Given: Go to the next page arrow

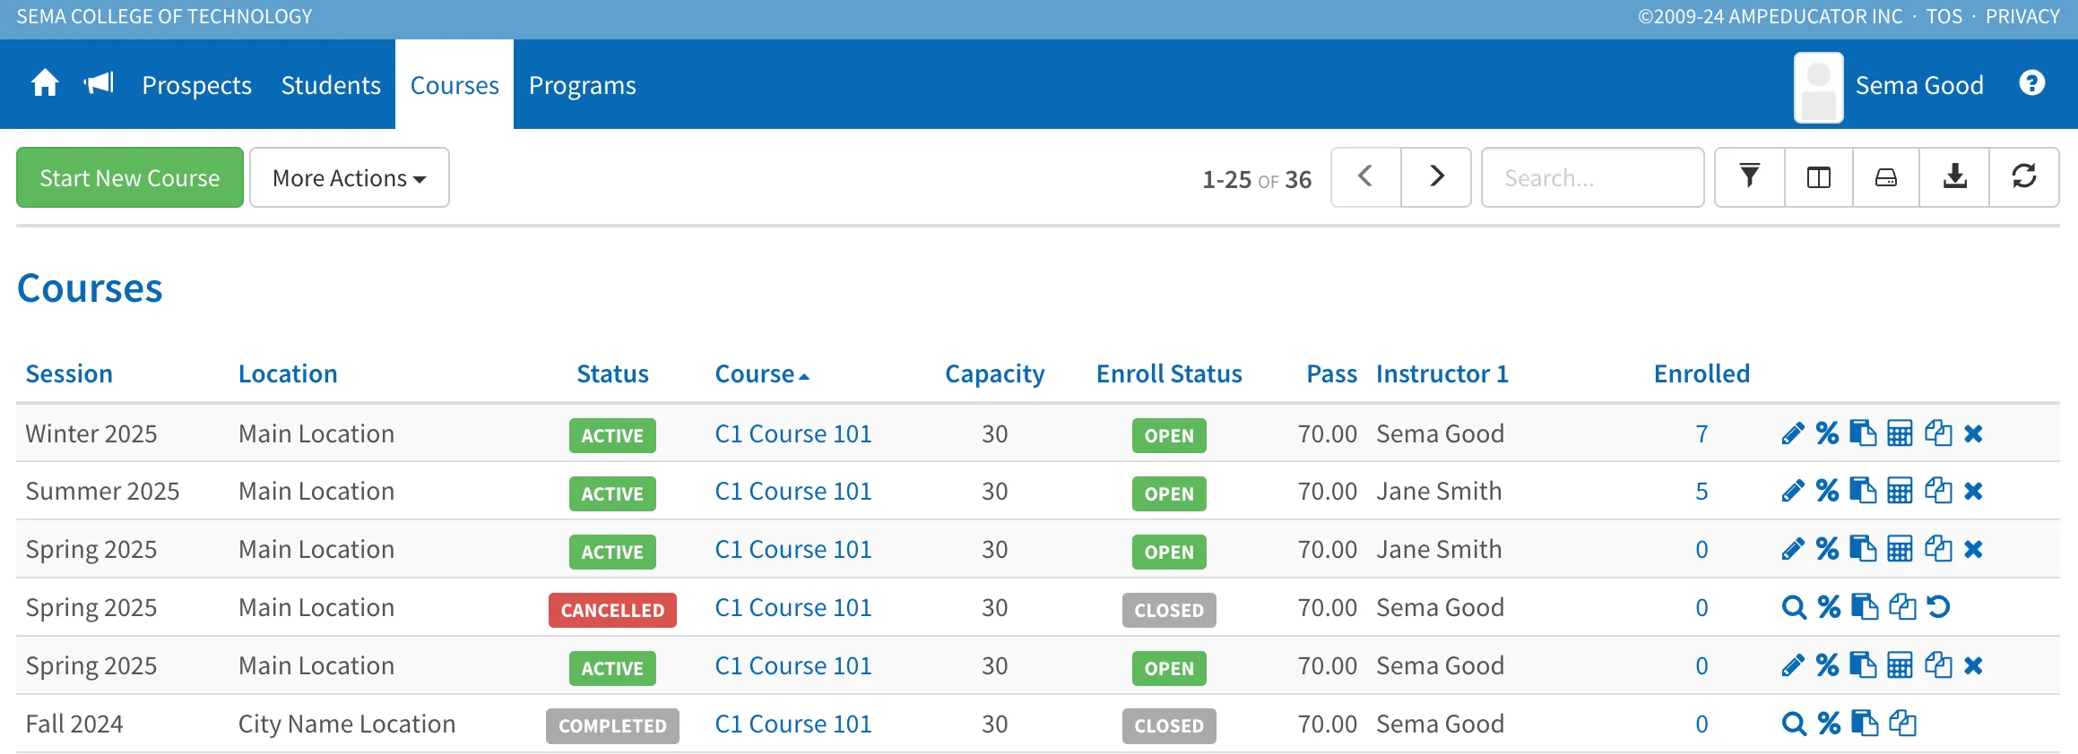Looking at the screenshot, I should [1436, 177].
